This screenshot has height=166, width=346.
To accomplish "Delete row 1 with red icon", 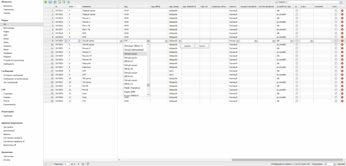I will (x=342, y=11).
